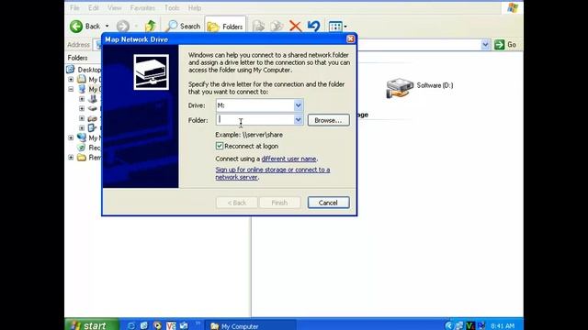Viewport: 588px width, 330px height.
Task: Click Cancel in Map Network Drive
Action: point(329,203)
